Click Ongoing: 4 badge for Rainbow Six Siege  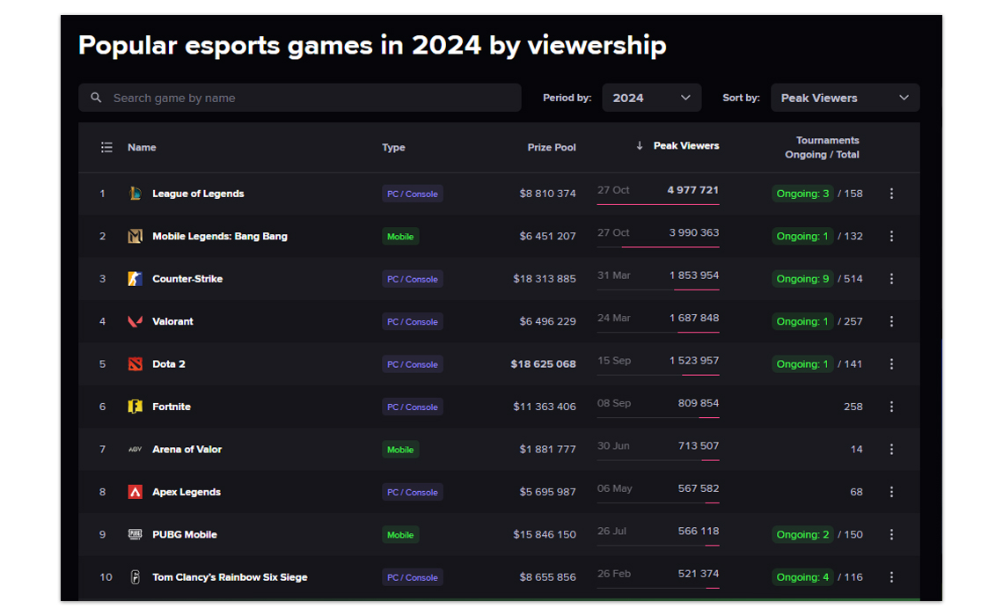(802, 577)
